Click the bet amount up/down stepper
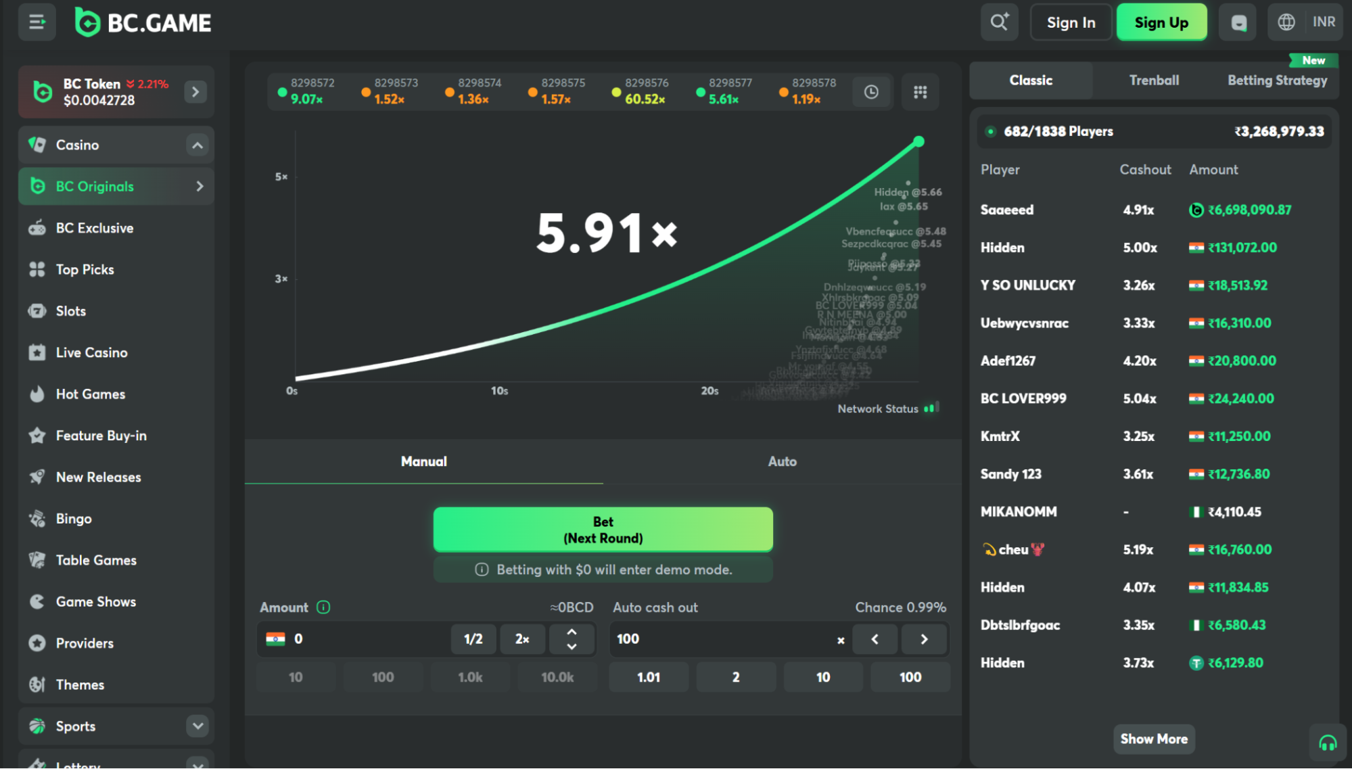 pyautogui.click(x=572, y=639)
